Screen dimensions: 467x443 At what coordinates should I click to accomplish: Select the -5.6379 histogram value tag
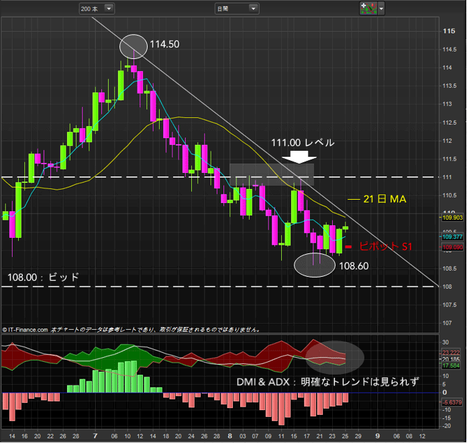click(452, 403)
